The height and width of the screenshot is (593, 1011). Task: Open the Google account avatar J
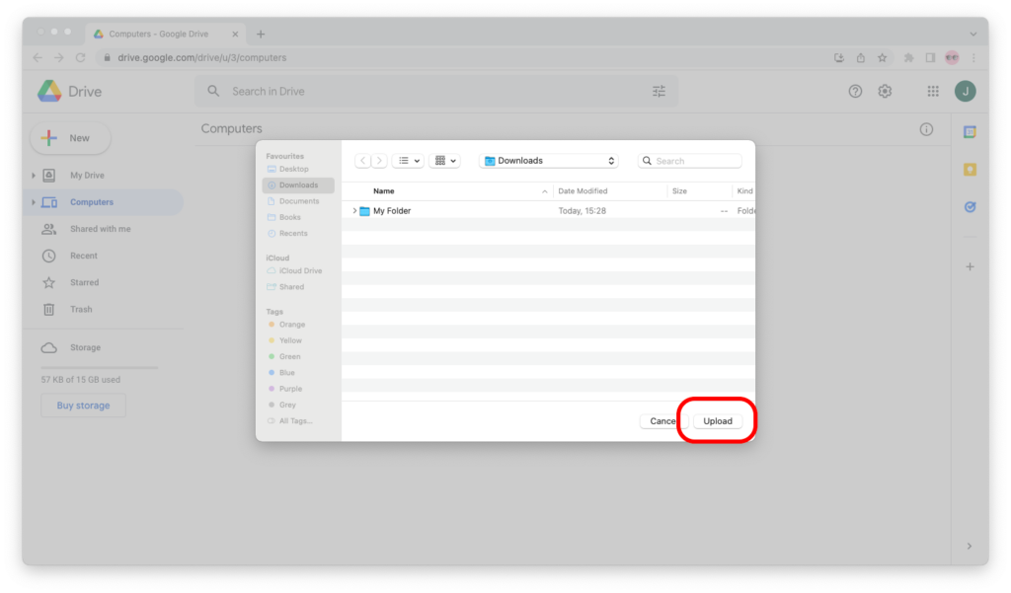click(966, 92)
